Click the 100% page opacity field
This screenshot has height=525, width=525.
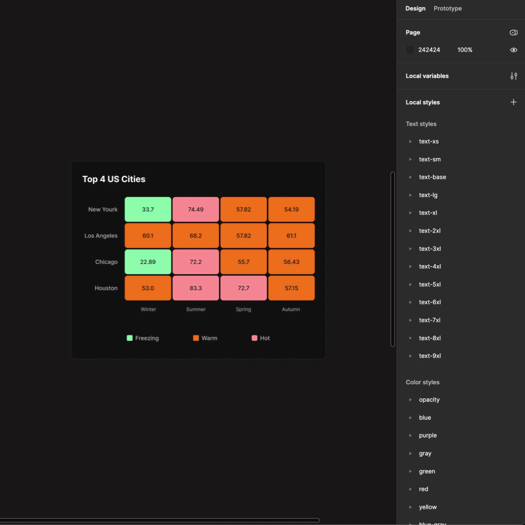click(x=465, y=50)
